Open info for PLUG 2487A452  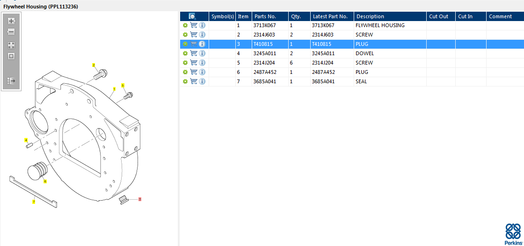point(202,72)
